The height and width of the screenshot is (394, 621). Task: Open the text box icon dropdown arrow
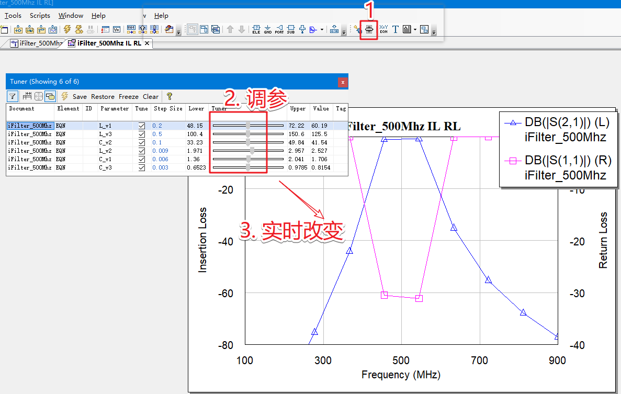tap(415, 29)
